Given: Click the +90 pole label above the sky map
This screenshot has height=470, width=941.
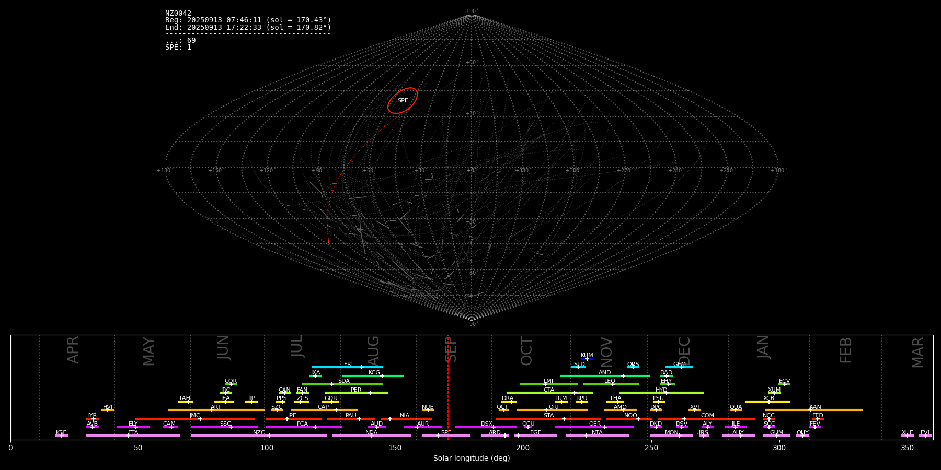Looking at the screenshot, I should pos(472,11).
